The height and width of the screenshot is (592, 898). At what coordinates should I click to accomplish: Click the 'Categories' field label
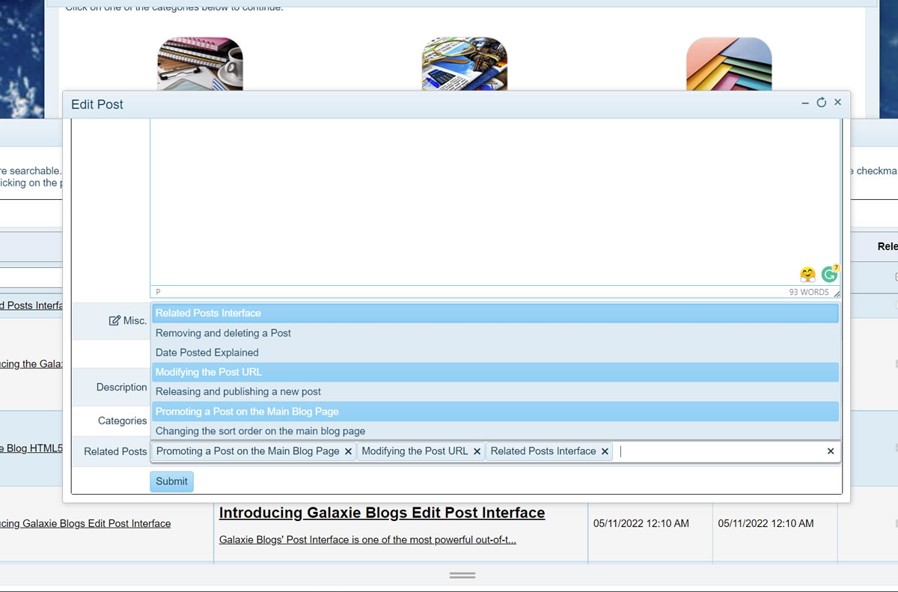tap(123, 421)
